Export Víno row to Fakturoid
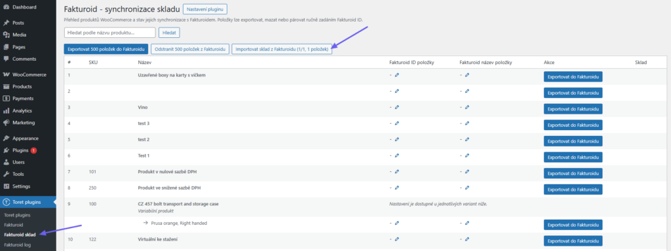Screen dimensions: 671x251 tap(573, 109)
